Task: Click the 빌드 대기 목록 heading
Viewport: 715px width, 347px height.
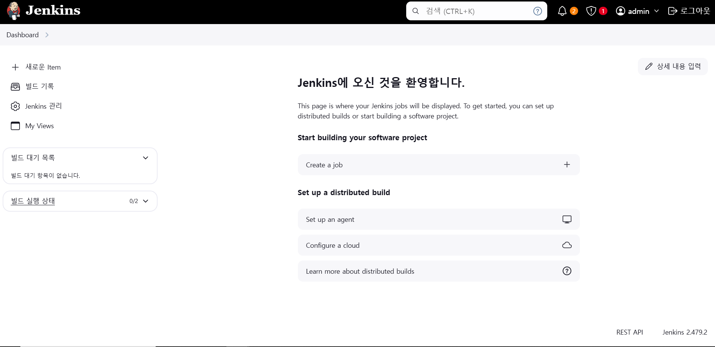Action: [x=33, y=158]
